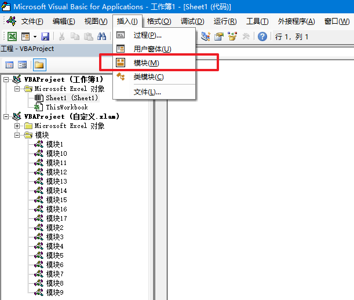Screen dimensions: 354x300
Task: Click the VBA icon at menu bar start
Action: (x=11, y=21)
